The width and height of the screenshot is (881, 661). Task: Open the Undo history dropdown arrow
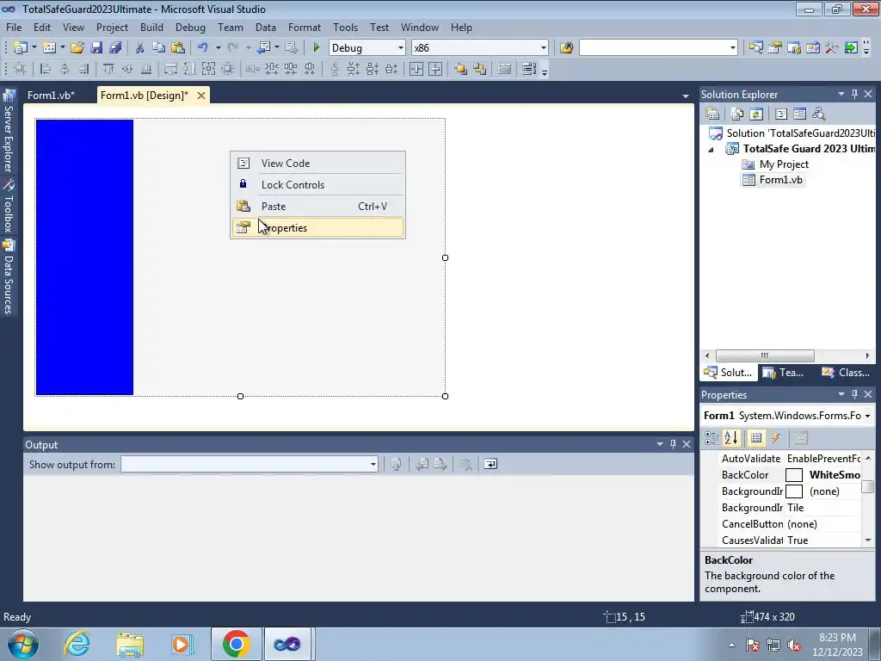tap(218, 48)
